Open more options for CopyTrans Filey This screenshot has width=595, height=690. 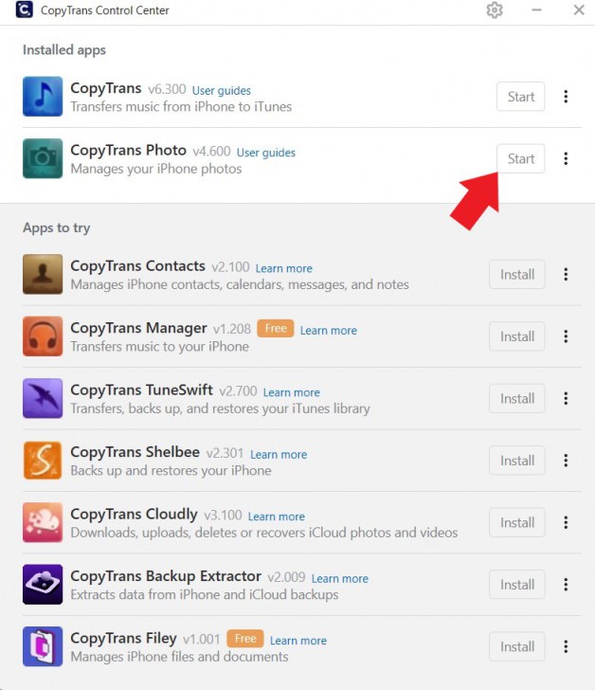(566, 646)
